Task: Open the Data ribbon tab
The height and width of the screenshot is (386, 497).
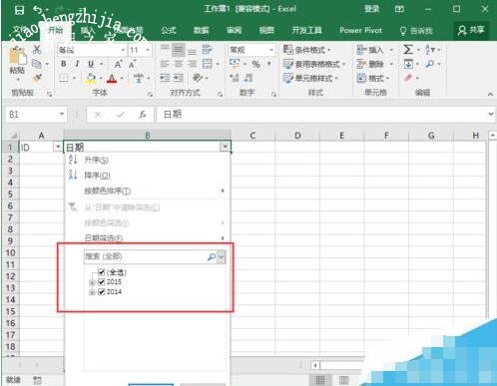Action: coord(202,31)
